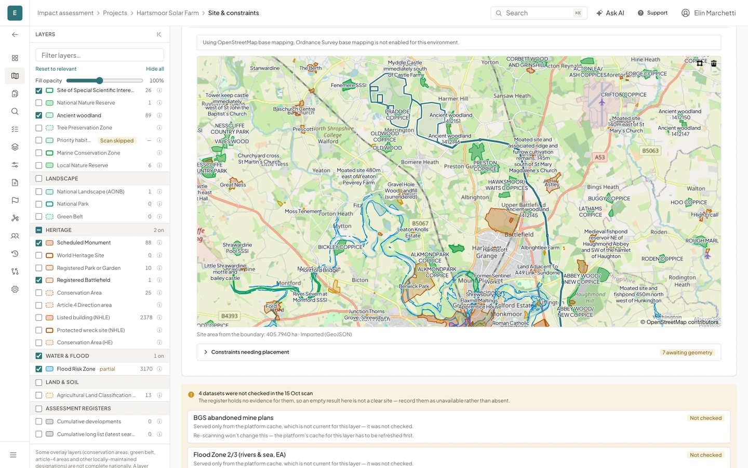Screen dimensions: 748x468
Task: Uncheck the Ancient woodland layer
Action: [39, 115]
